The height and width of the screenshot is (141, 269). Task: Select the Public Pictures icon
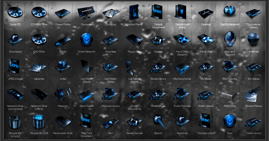[182, 94]
